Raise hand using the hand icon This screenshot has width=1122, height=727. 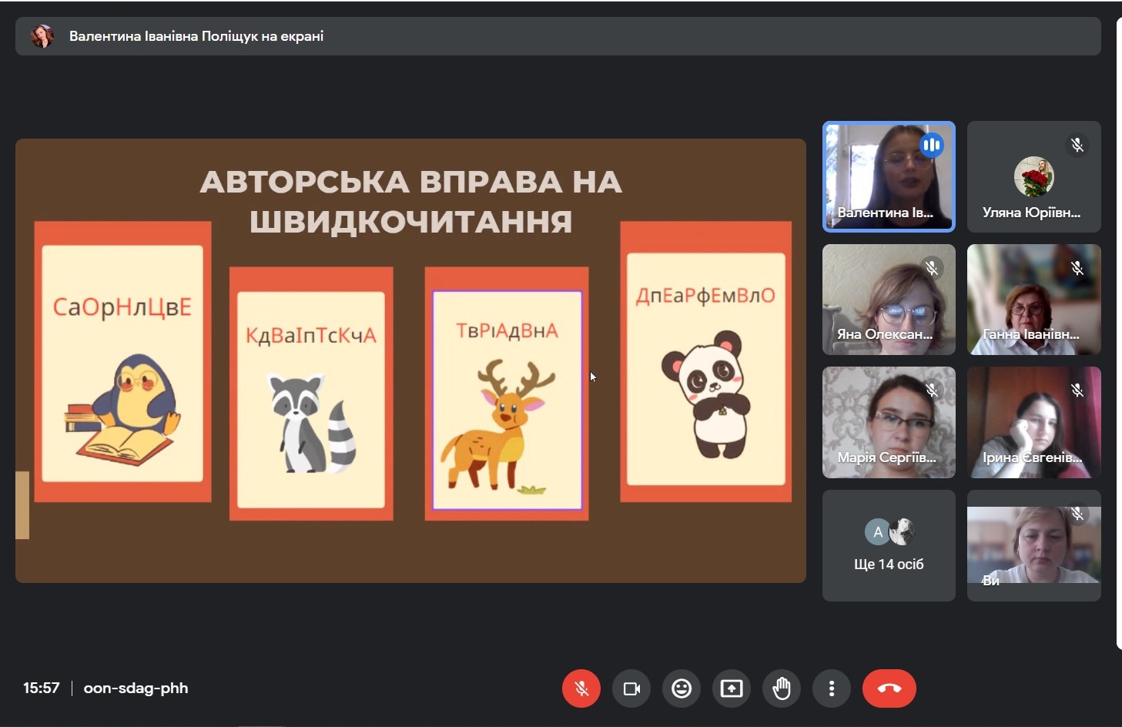tap(782, 688)
